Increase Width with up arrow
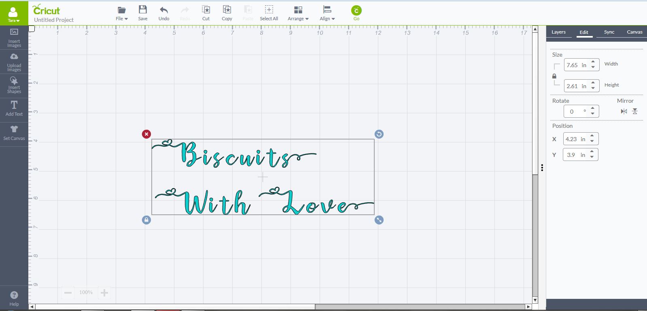This screenshot has width=647, height=311. tap(593, 62)
